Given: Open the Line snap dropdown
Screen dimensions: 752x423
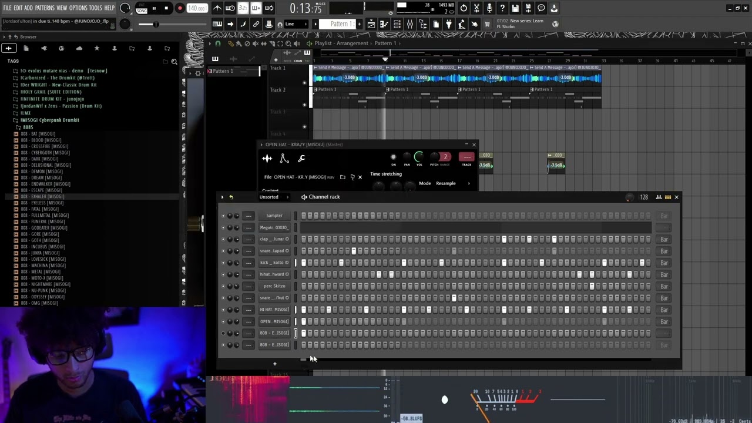Looking at the screenshot, I should (x=296, y=24).
